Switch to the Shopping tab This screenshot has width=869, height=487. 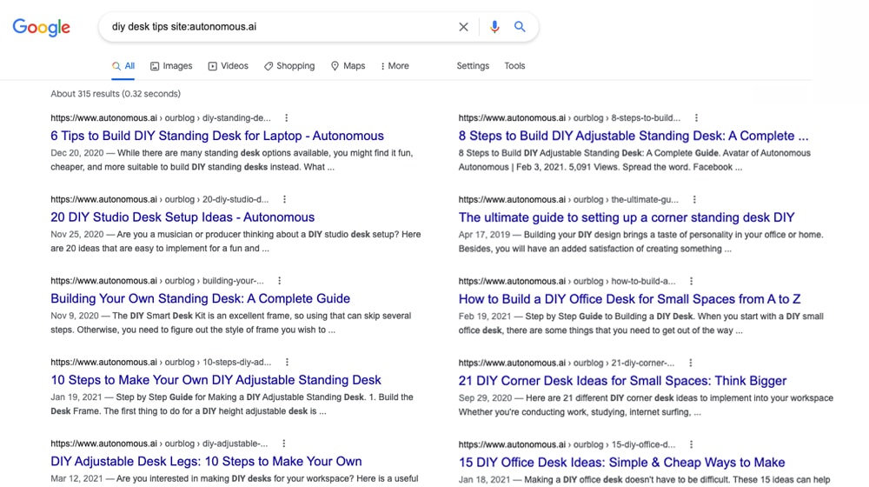tap(289, 66)
